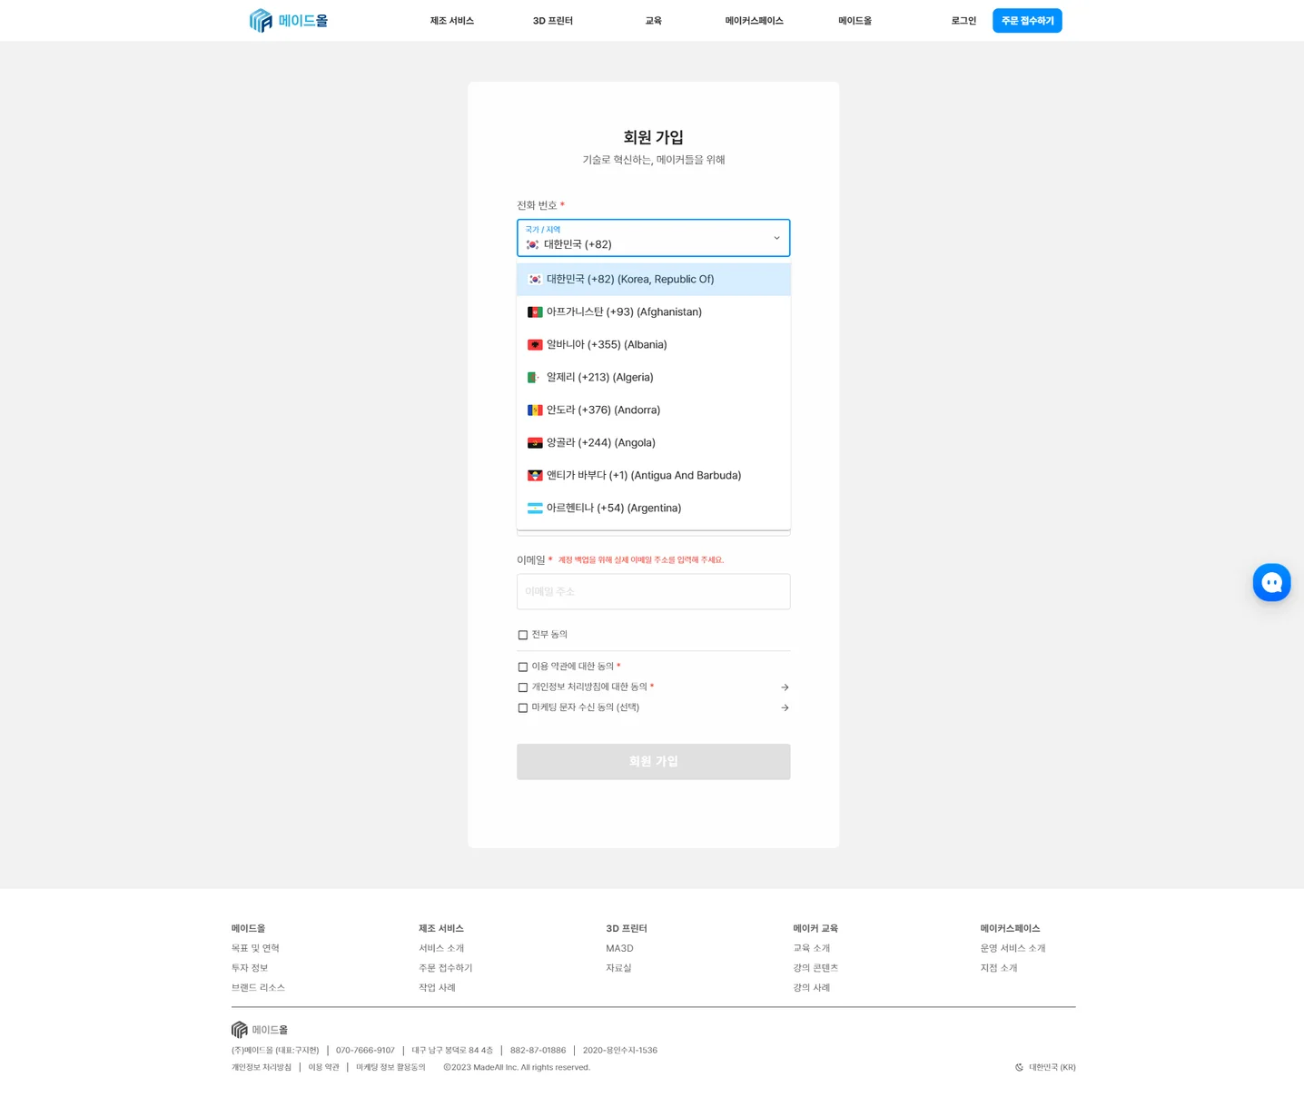1304x1107 pixels.
Task: Select 아프가니스탄 (+93) option
Action: tap(653, 312)
